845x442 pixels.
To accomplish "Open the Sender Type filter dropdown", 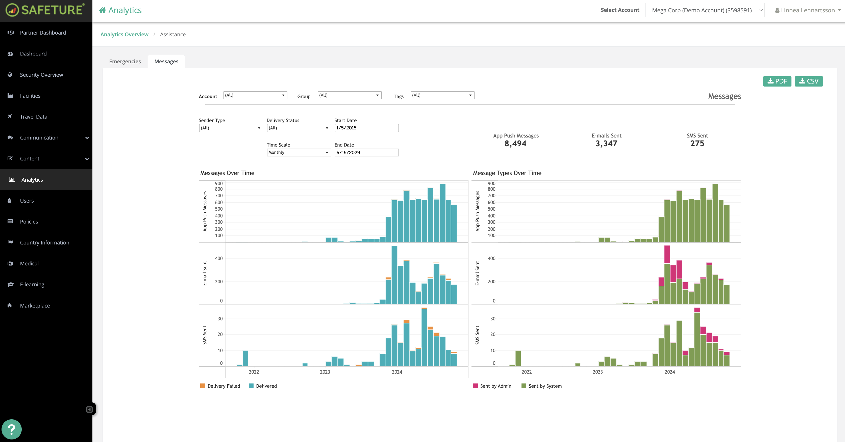I will 231,128.
